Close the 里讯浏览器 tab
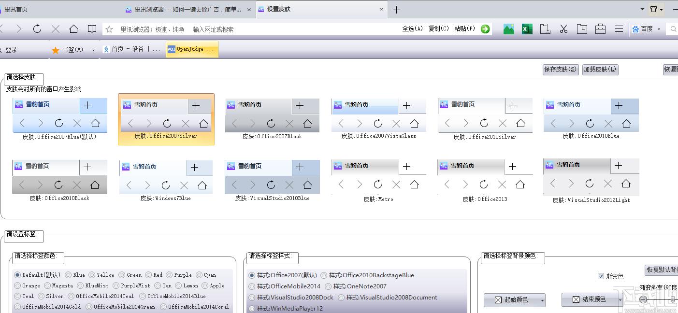This screenshot has width=678, height=313. point(249,9)
